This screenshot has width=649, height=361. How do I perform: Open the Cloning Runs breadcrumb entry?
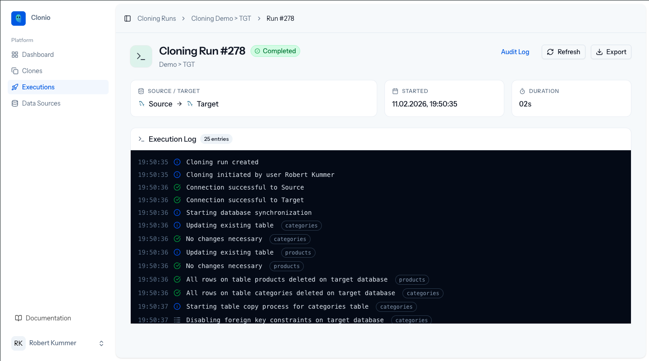click(x=156, y=18)
